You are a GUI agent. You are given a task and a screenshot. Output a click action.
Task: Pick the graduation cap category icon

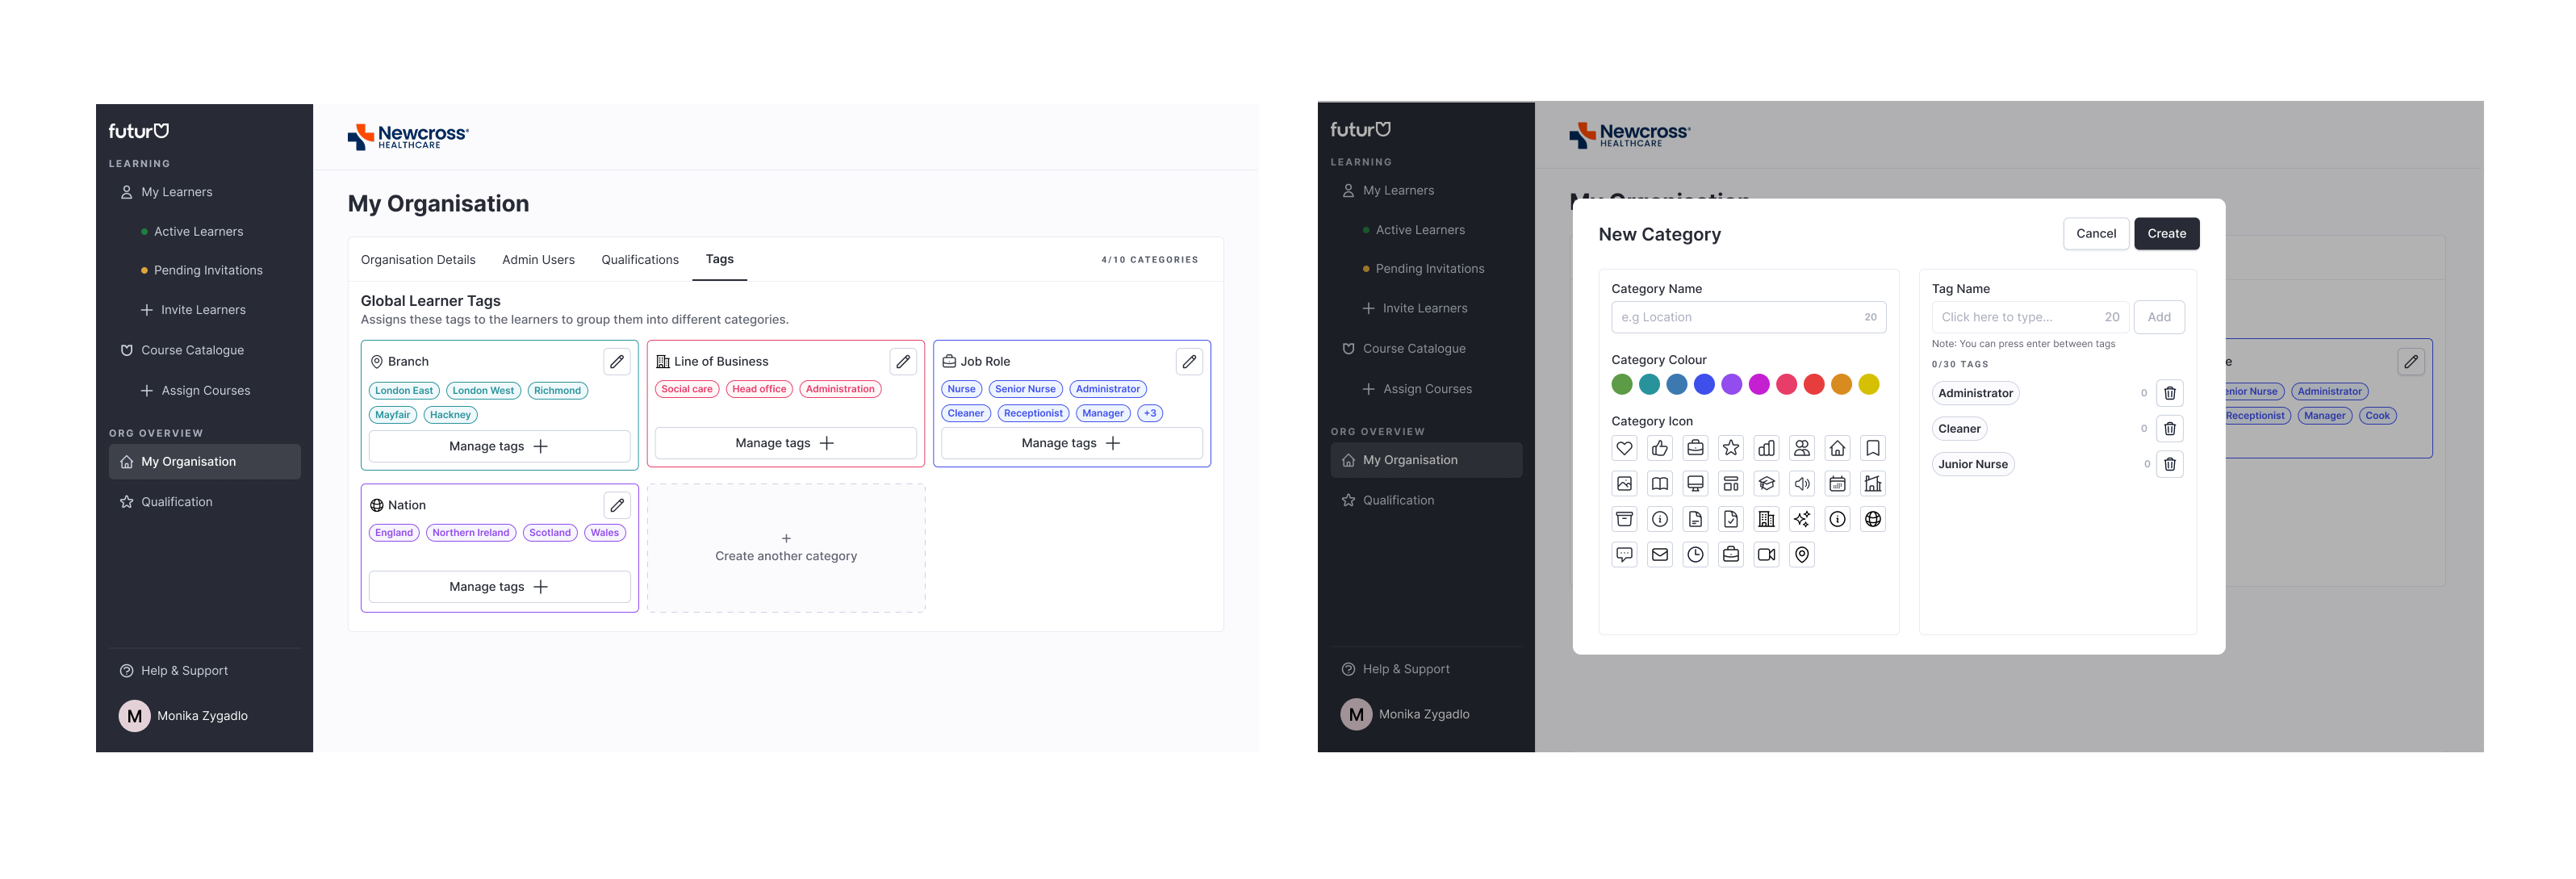pyautogui.click(x=1766, y=484)
